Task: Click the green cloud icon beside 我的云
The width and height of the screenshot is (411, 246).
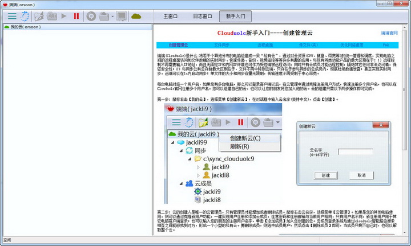Action: point(7,27)
